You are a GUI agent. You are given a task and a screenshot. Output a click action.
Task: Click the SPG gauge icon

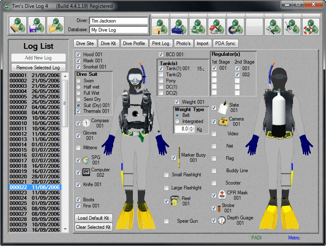coord(86,160)
